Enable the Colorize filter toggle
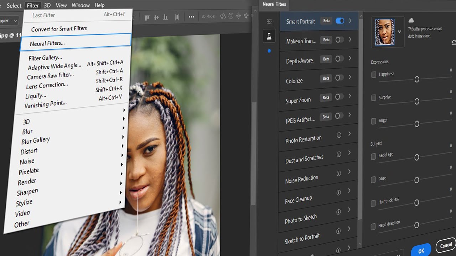456x256 pixels. click(339, 78)
